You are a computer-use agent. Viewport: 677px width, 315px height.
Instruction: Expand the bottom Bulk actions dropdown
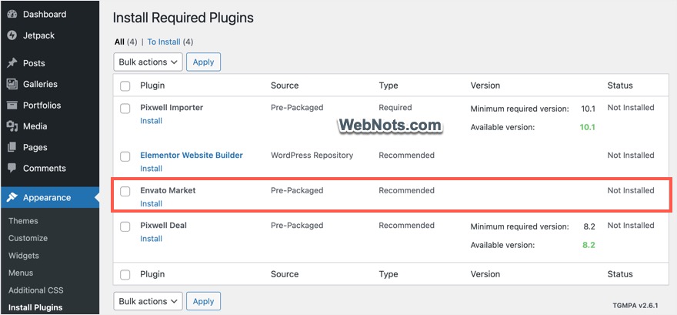coord(148,301)
